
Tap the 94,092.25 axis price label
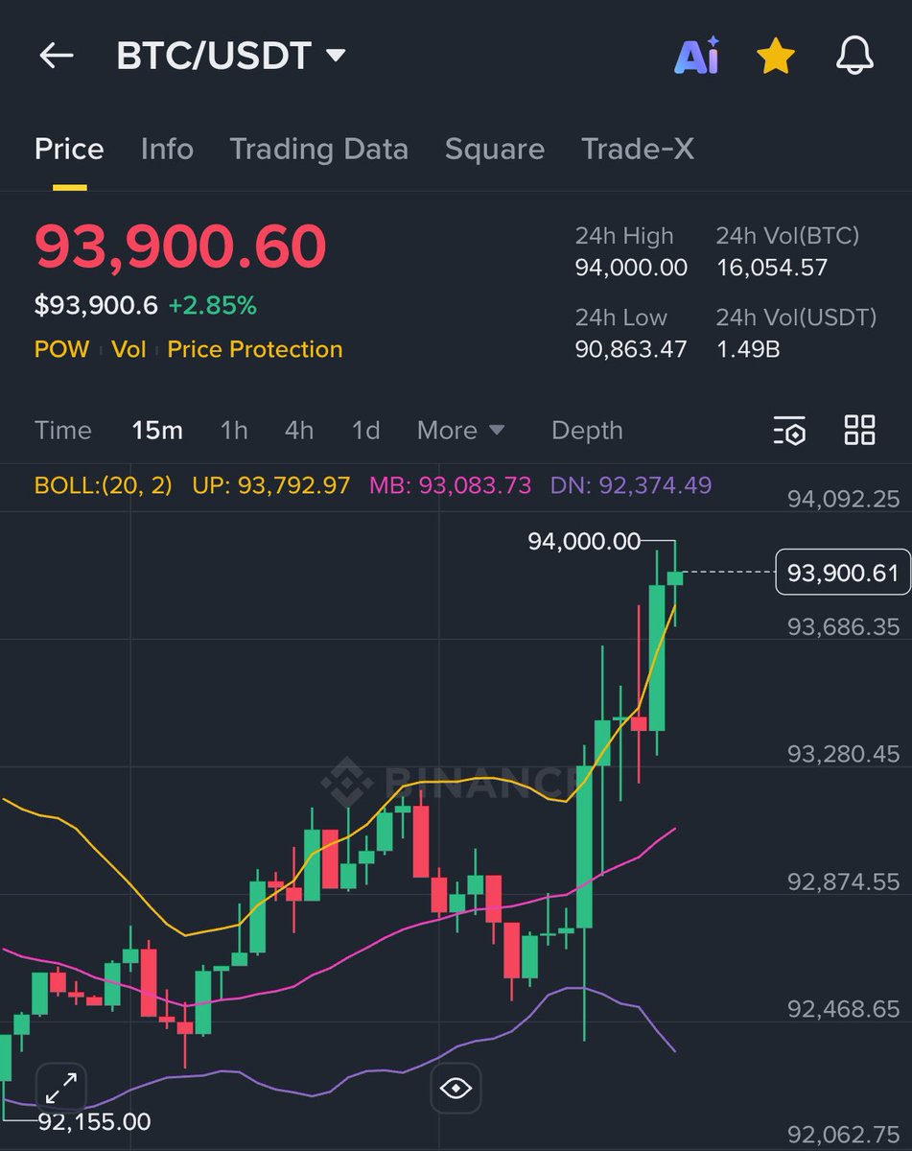(x=844, y=499)
